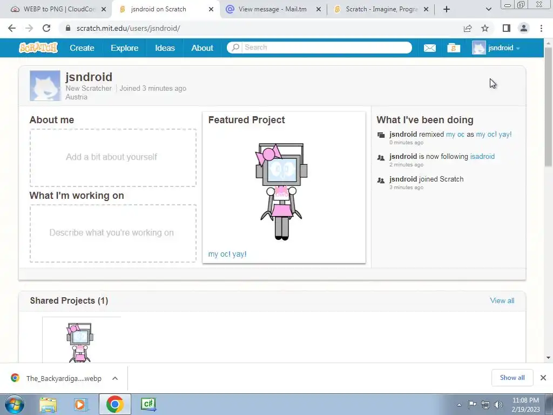Click the volume speaker tray icon

point(498,405)
